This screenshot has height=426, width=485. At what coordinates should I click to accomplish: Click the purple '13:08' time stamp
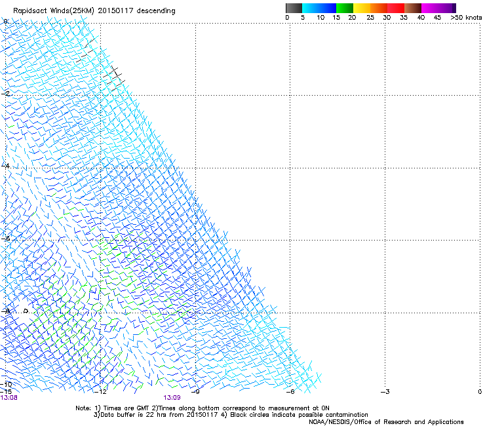coord(9,398)
